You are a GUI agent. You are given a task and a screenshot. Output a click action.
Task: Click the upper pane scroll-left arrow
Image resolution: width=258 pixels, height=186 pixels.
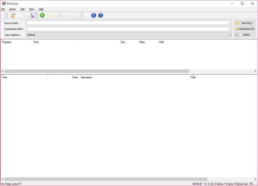click(x=3, y=71)
